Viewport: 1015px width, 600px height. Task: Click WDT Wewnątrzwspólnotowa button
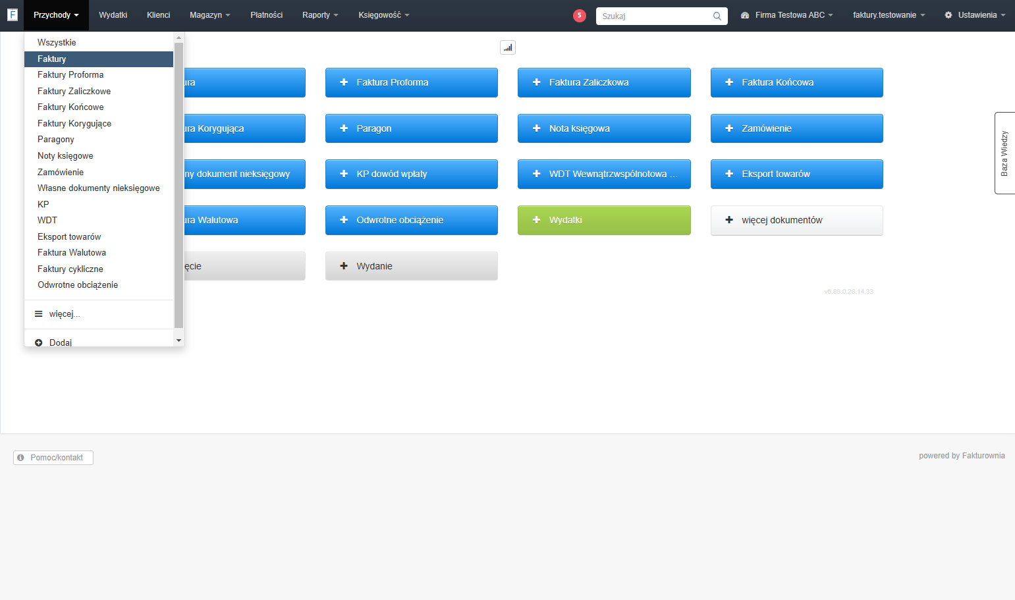[x=604, y=174]
